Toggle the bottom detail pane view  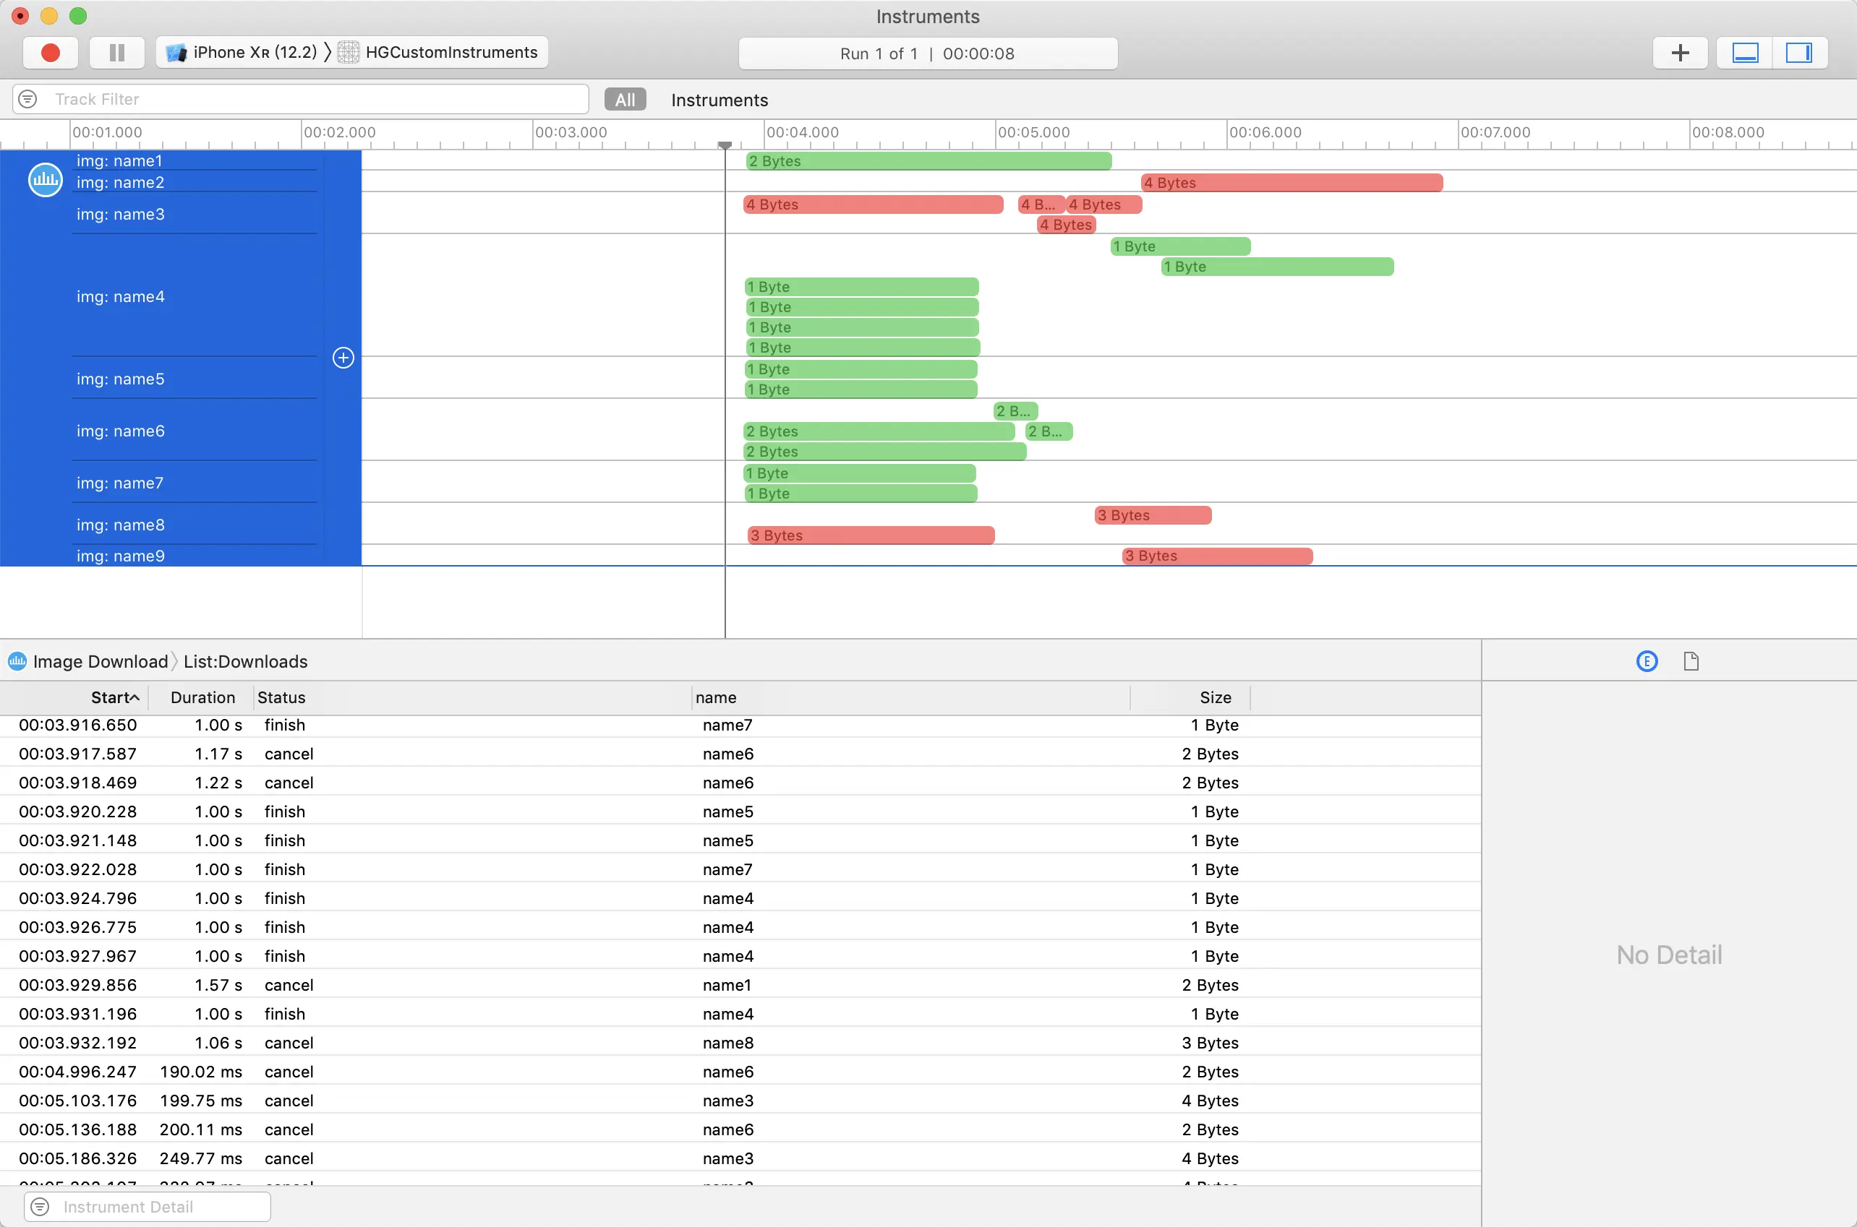pos(1744,53)
